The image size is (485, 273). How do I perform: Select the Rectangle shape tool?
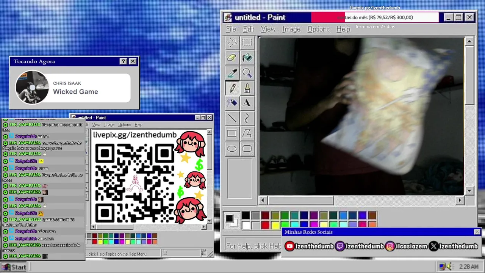232,133
